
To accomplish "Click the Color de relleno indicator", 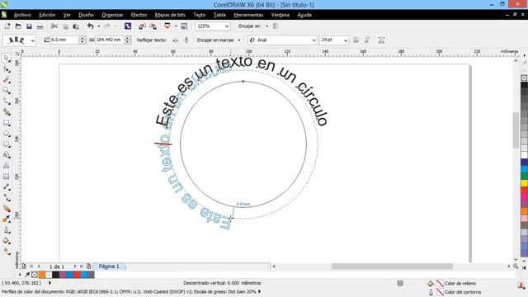I will 440,284.
